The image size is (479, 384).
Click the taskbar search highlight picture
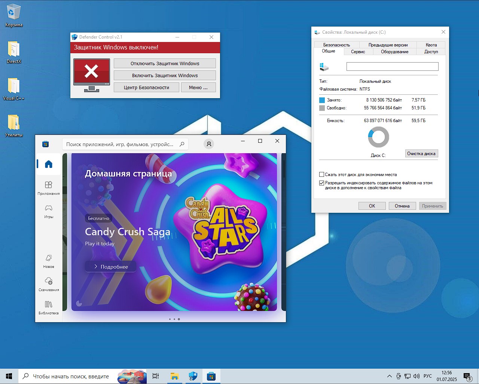(x=132, y=376)
